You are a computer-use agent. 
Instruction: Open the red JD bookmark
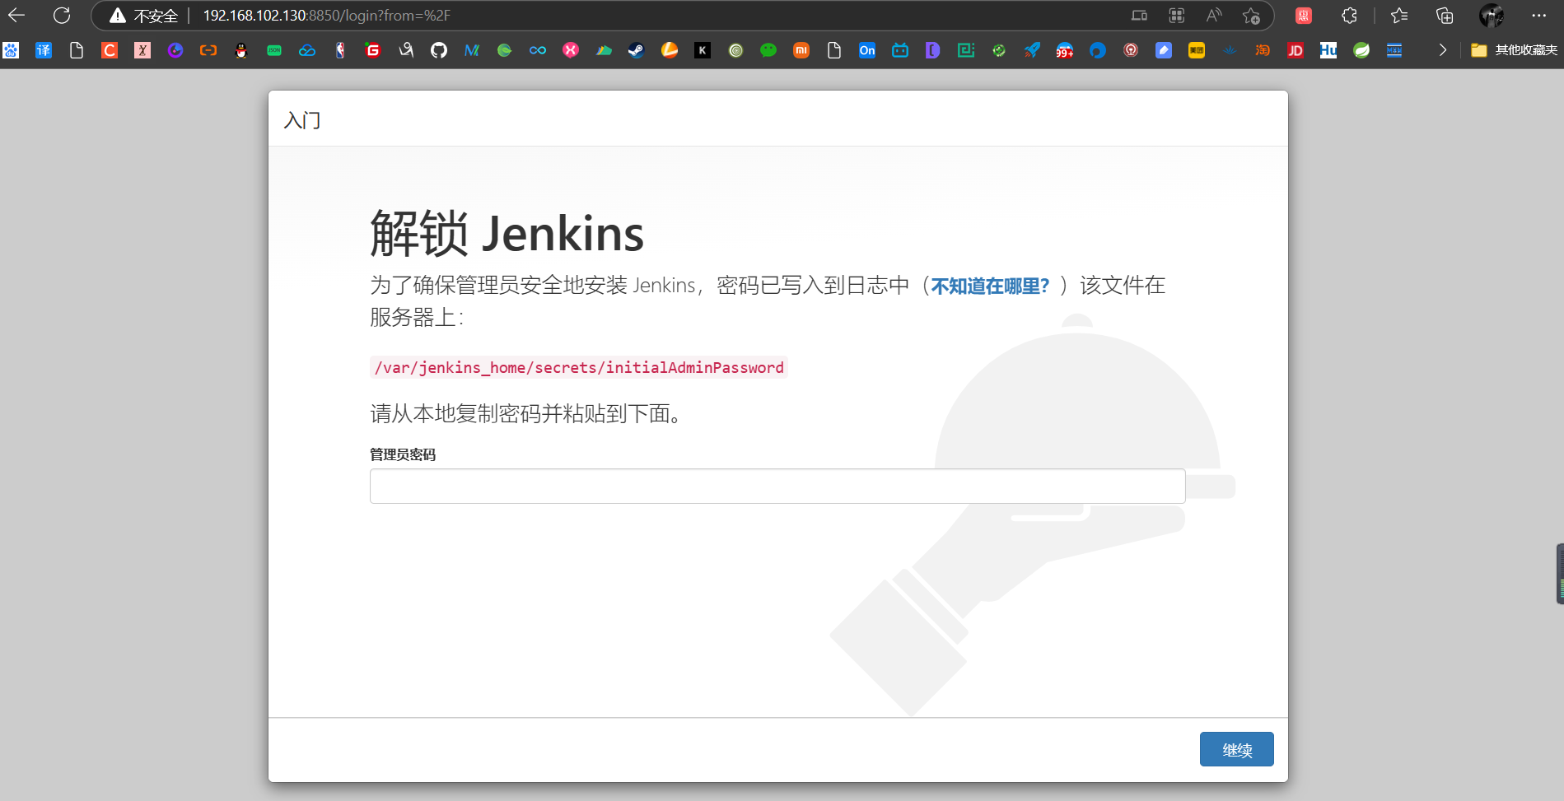point(1296,50)
